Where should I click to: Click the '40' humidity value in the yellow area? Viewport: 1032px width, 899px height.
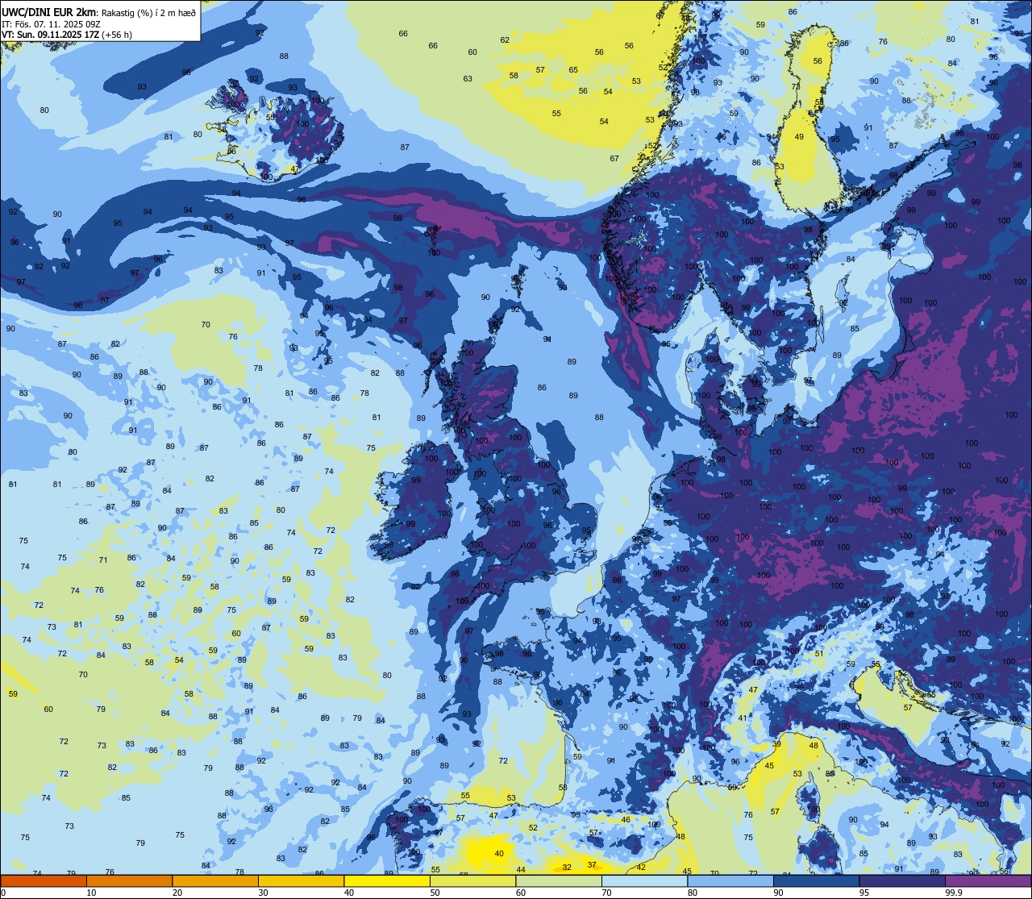(x=499, y=853)
